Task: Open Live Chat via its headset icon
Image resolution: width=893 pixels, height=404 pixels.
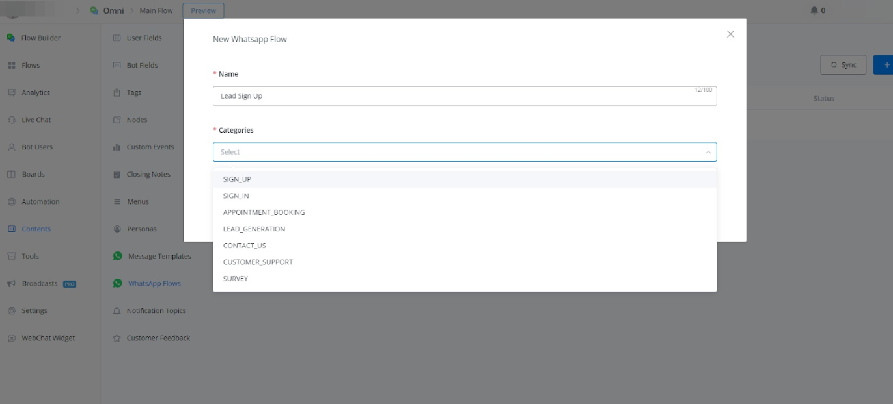Action: point(11,120)
